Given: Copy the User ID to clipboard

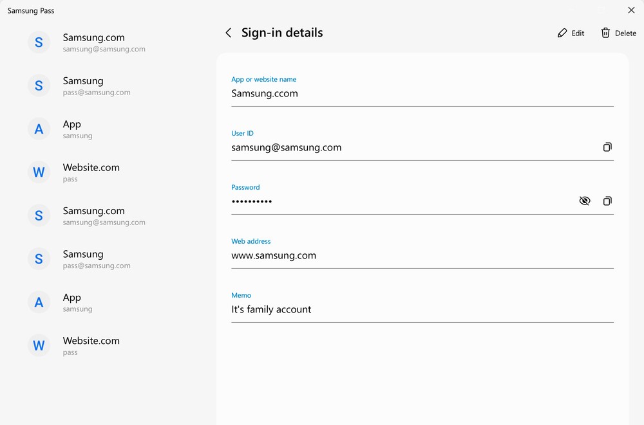Looking at the screenshot, I should click(607, 147).
